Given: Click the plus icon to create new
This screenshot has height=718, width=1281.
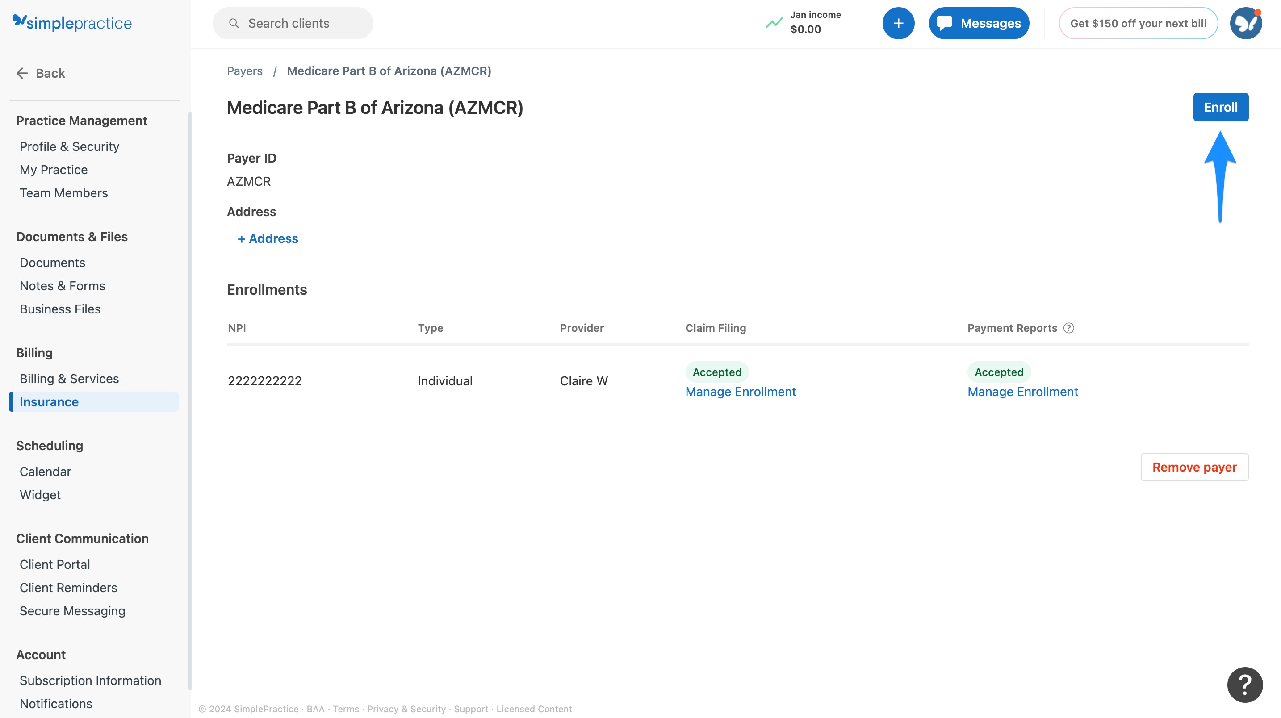Looking at the screenshot, I should [899, 23].
